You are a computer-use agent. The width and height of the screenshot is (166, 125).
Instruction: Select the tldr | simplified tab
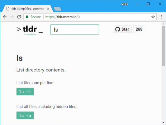28,9
